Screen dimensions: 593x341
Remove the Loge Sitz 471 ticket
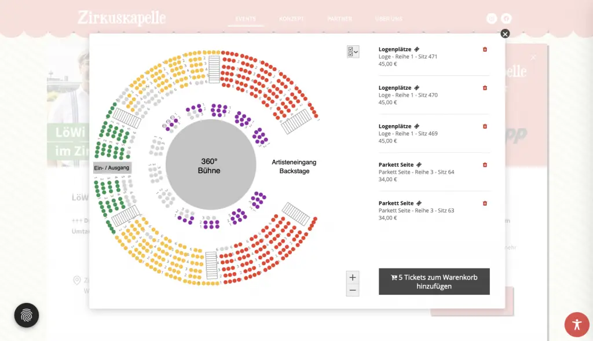coord(485,49)
